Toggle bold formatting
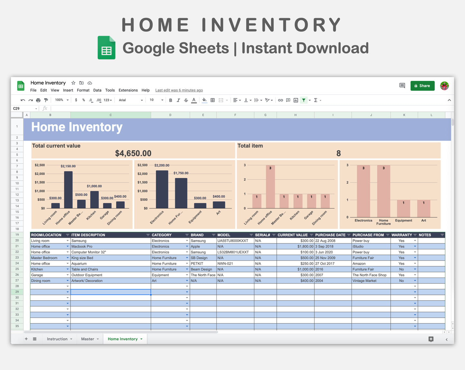 coord(171,100)
